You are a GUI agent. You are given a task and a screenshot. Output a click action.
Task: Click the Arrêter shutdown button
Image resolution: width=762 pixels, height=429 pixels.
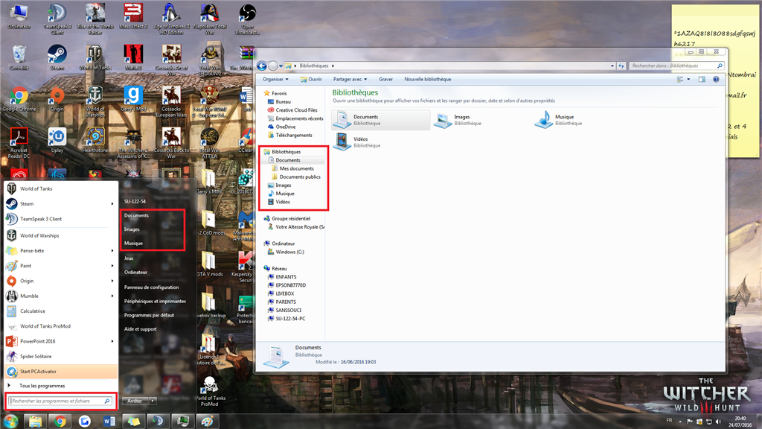pyautogui.click(x=135, y=401)
